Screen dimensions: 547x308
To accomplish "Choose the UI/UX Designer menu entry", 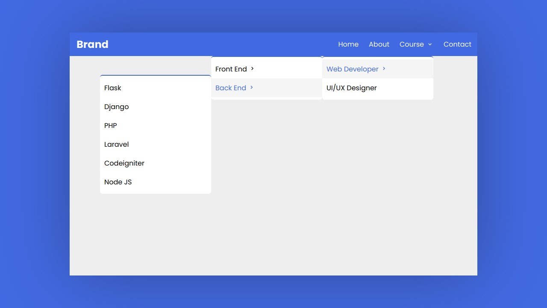I will point(378,88).
